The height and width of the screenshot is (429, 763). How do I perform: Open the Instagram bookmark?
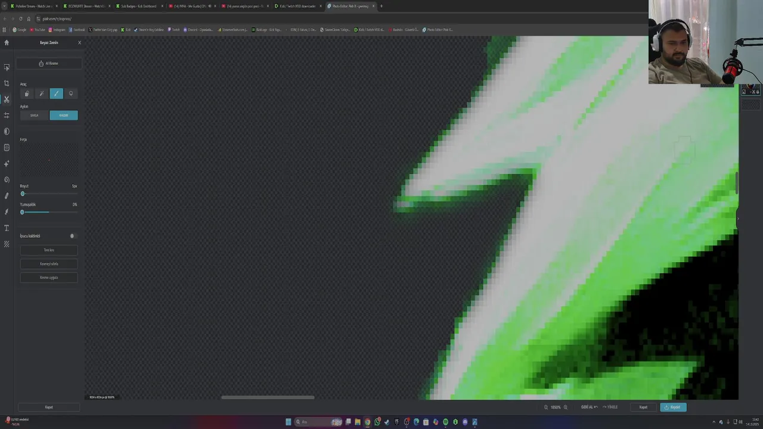point(57,30)
